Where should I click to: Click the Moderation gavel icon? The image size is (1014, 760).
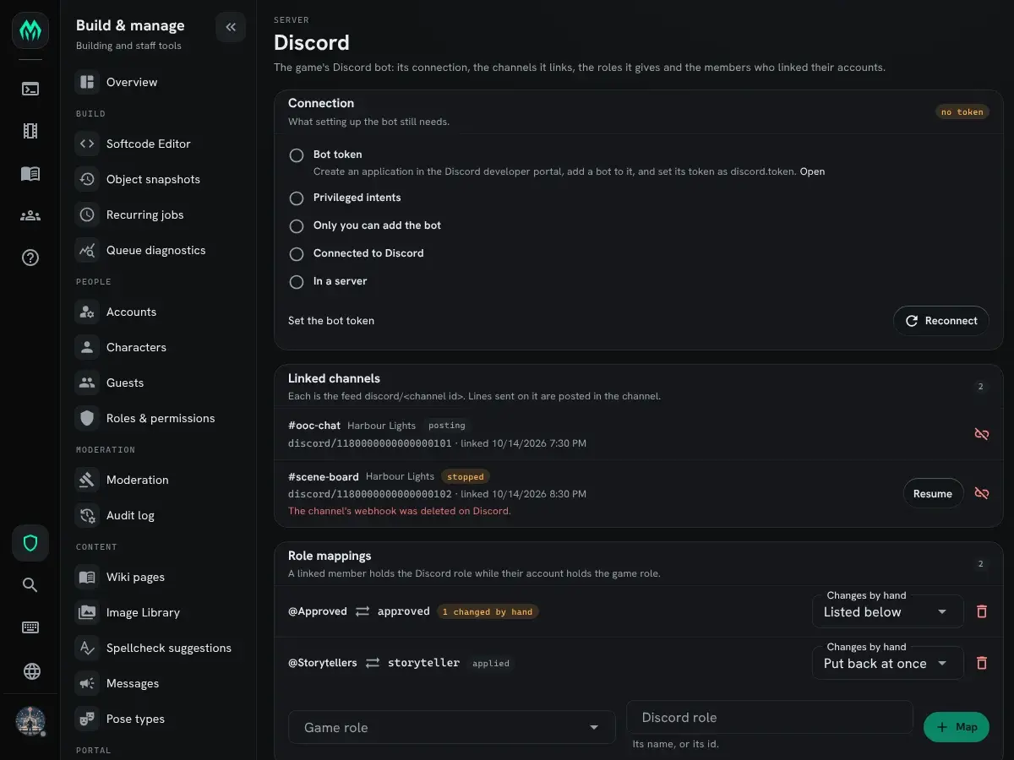(x=87, y=480)
